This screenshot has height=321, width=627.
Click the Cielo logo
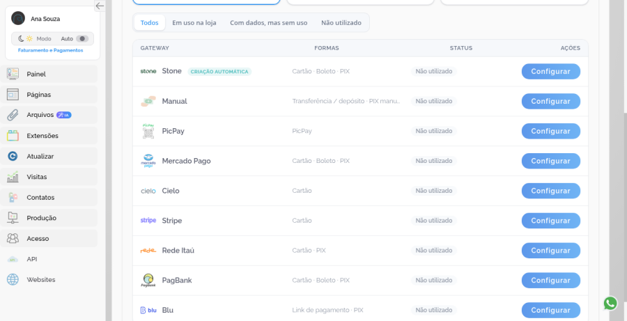coord(148,191)
